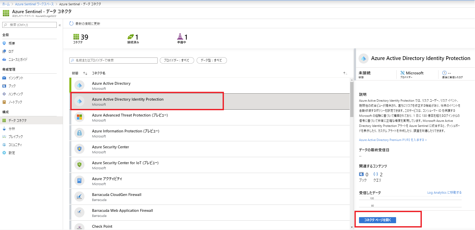Click the データ コネクタ grid icon
The width and height of the screenshot is (475, 230).
coord(4,121)
